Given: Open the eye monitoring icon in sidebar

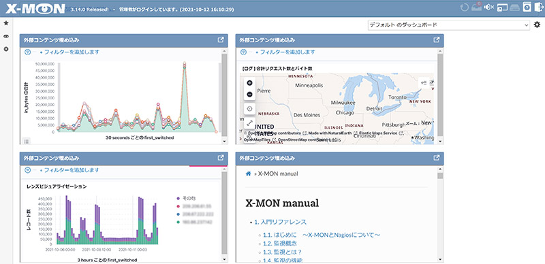Looking at the screenshot, I should click(x=6, y=36).
